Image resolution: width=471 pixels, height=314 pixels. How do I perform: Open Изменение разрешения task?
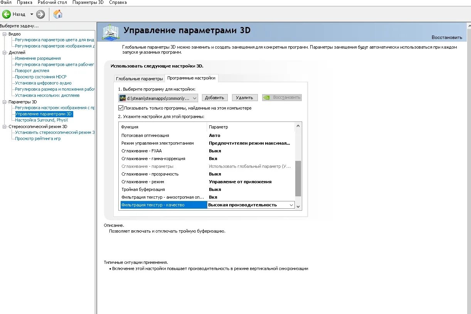[38, 58]
